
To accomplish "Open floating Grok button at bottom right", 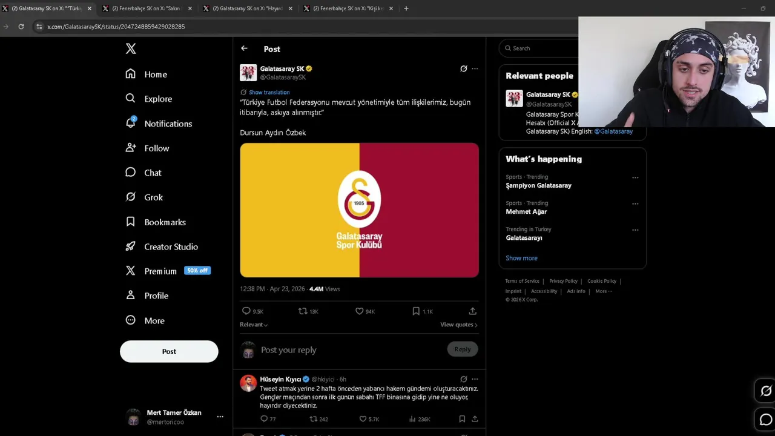I will click(765, 391).
